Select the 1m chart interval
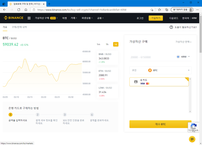The width and height of the screenshot is (202, 145). tap(98, 44)
